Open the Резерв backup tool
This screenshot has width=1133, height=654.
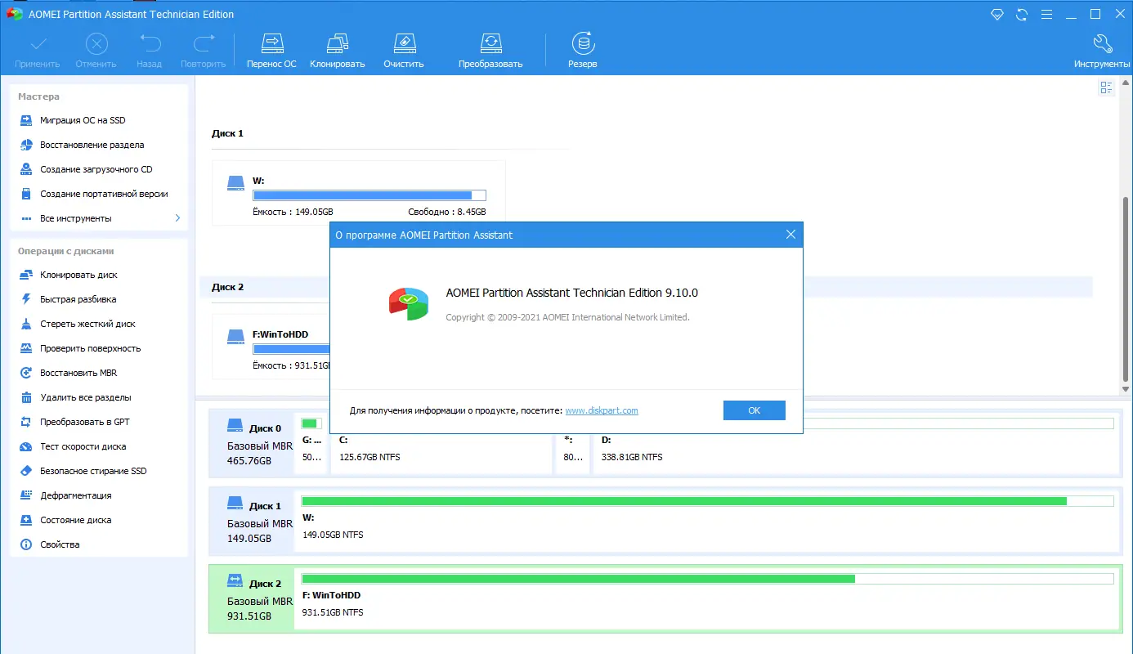click(x=582, y=49)
